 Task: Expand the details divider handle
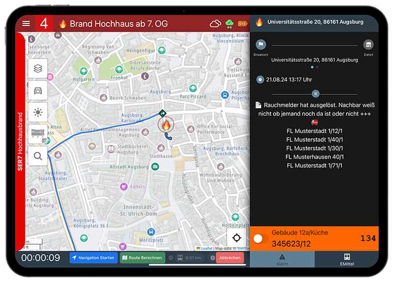[x=315, y=93]
